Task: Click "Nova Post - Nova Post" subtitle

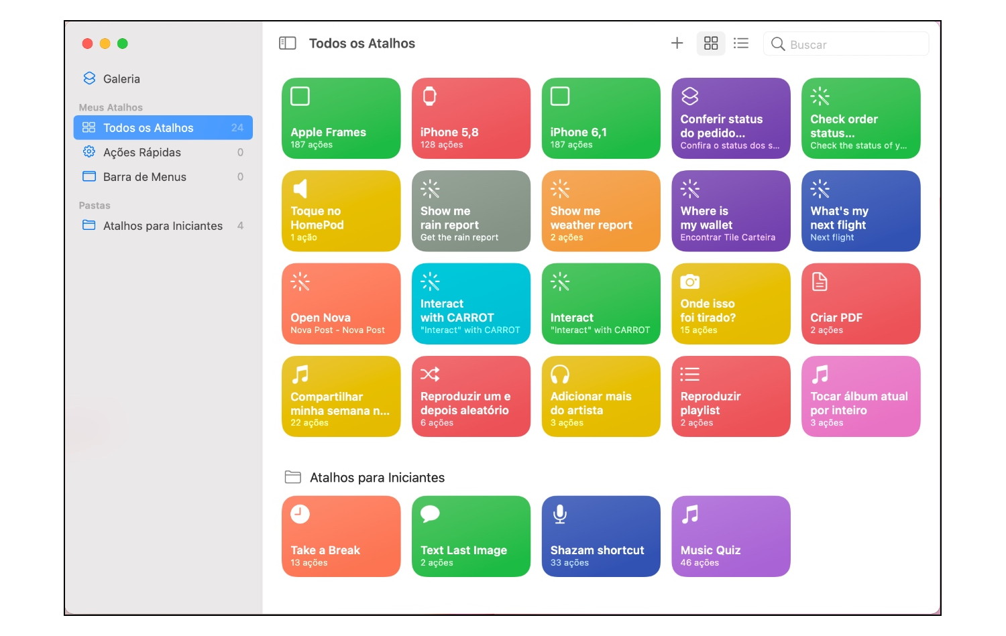Action: coord(337,330)
